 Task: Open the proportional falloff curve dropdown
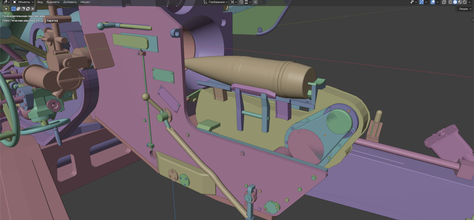click(x=262, y=2)
